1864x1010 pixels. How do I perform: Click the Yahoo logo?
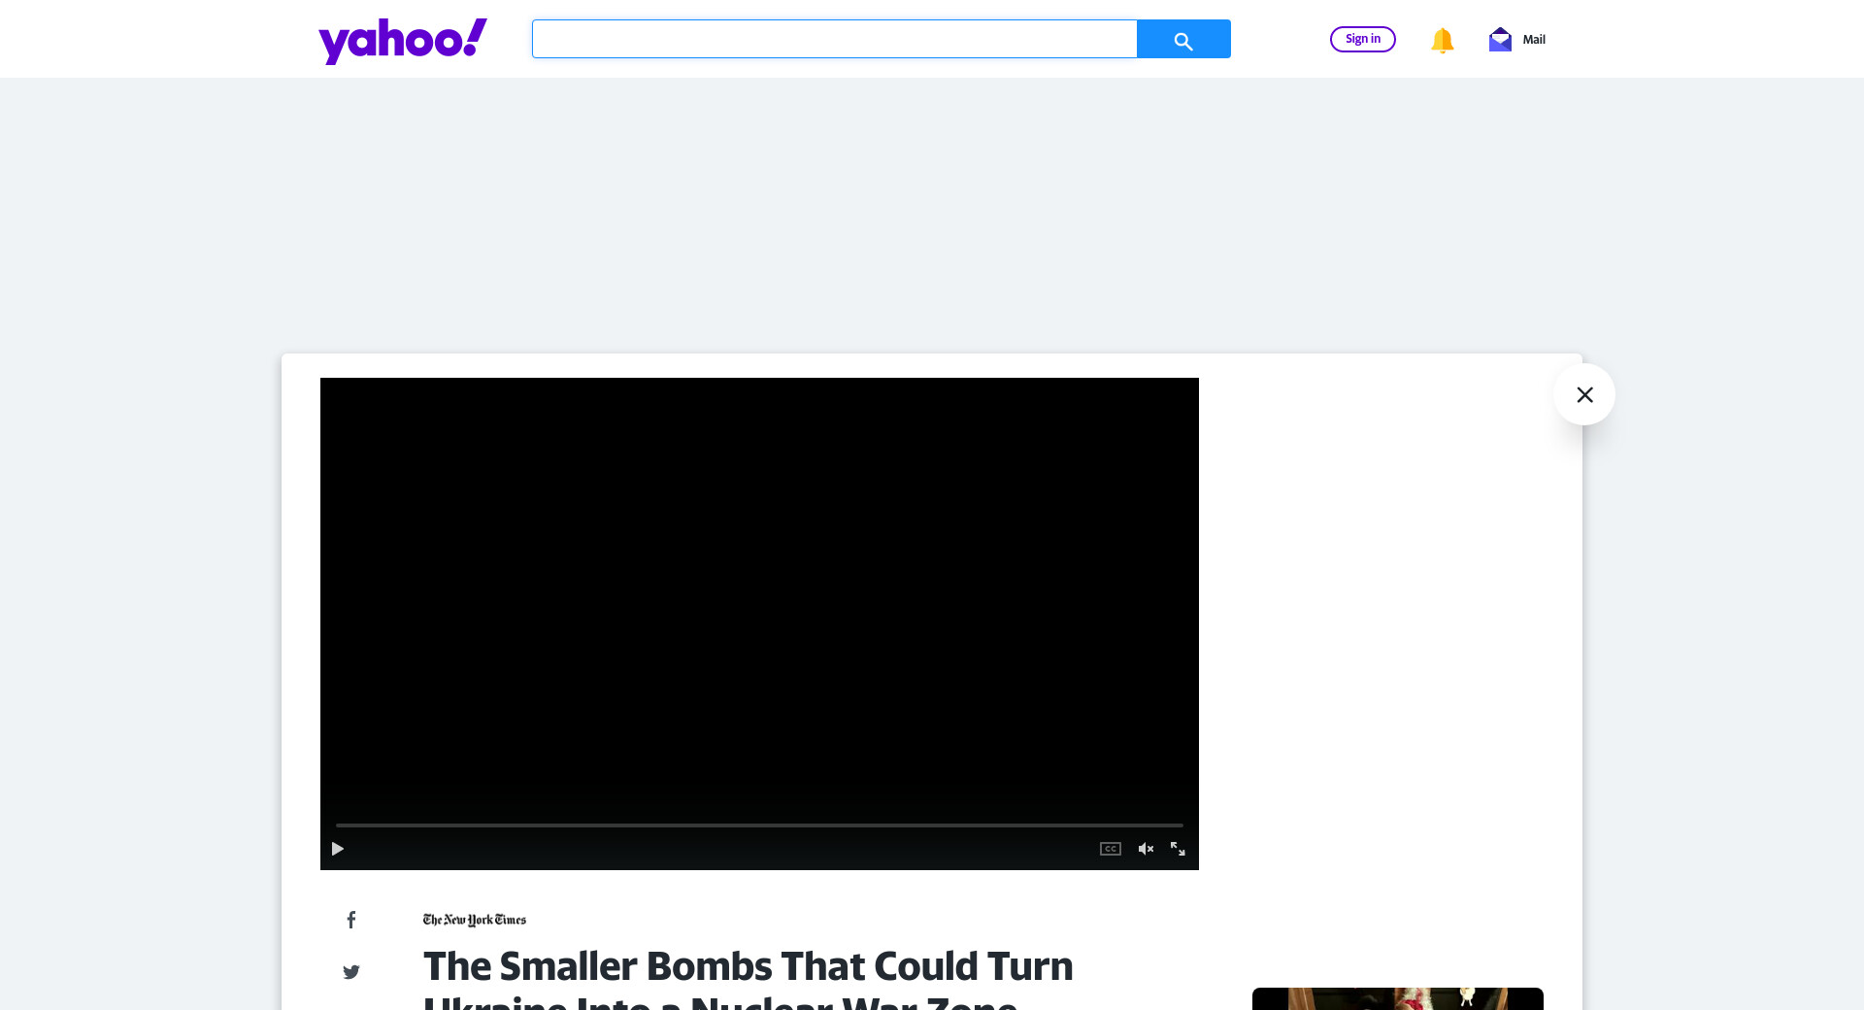click(402, 41)
